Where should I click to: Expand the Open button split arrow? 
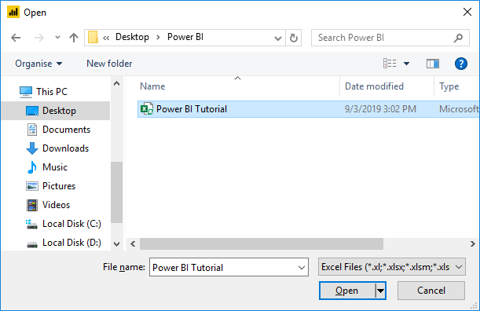tap(380, 291)
